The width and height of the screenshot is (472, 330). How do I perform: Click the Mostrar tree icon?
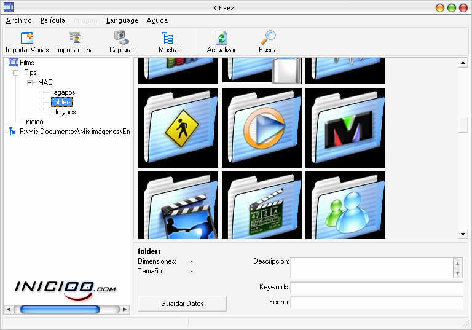pyautogui.click(x=167, y=37)
